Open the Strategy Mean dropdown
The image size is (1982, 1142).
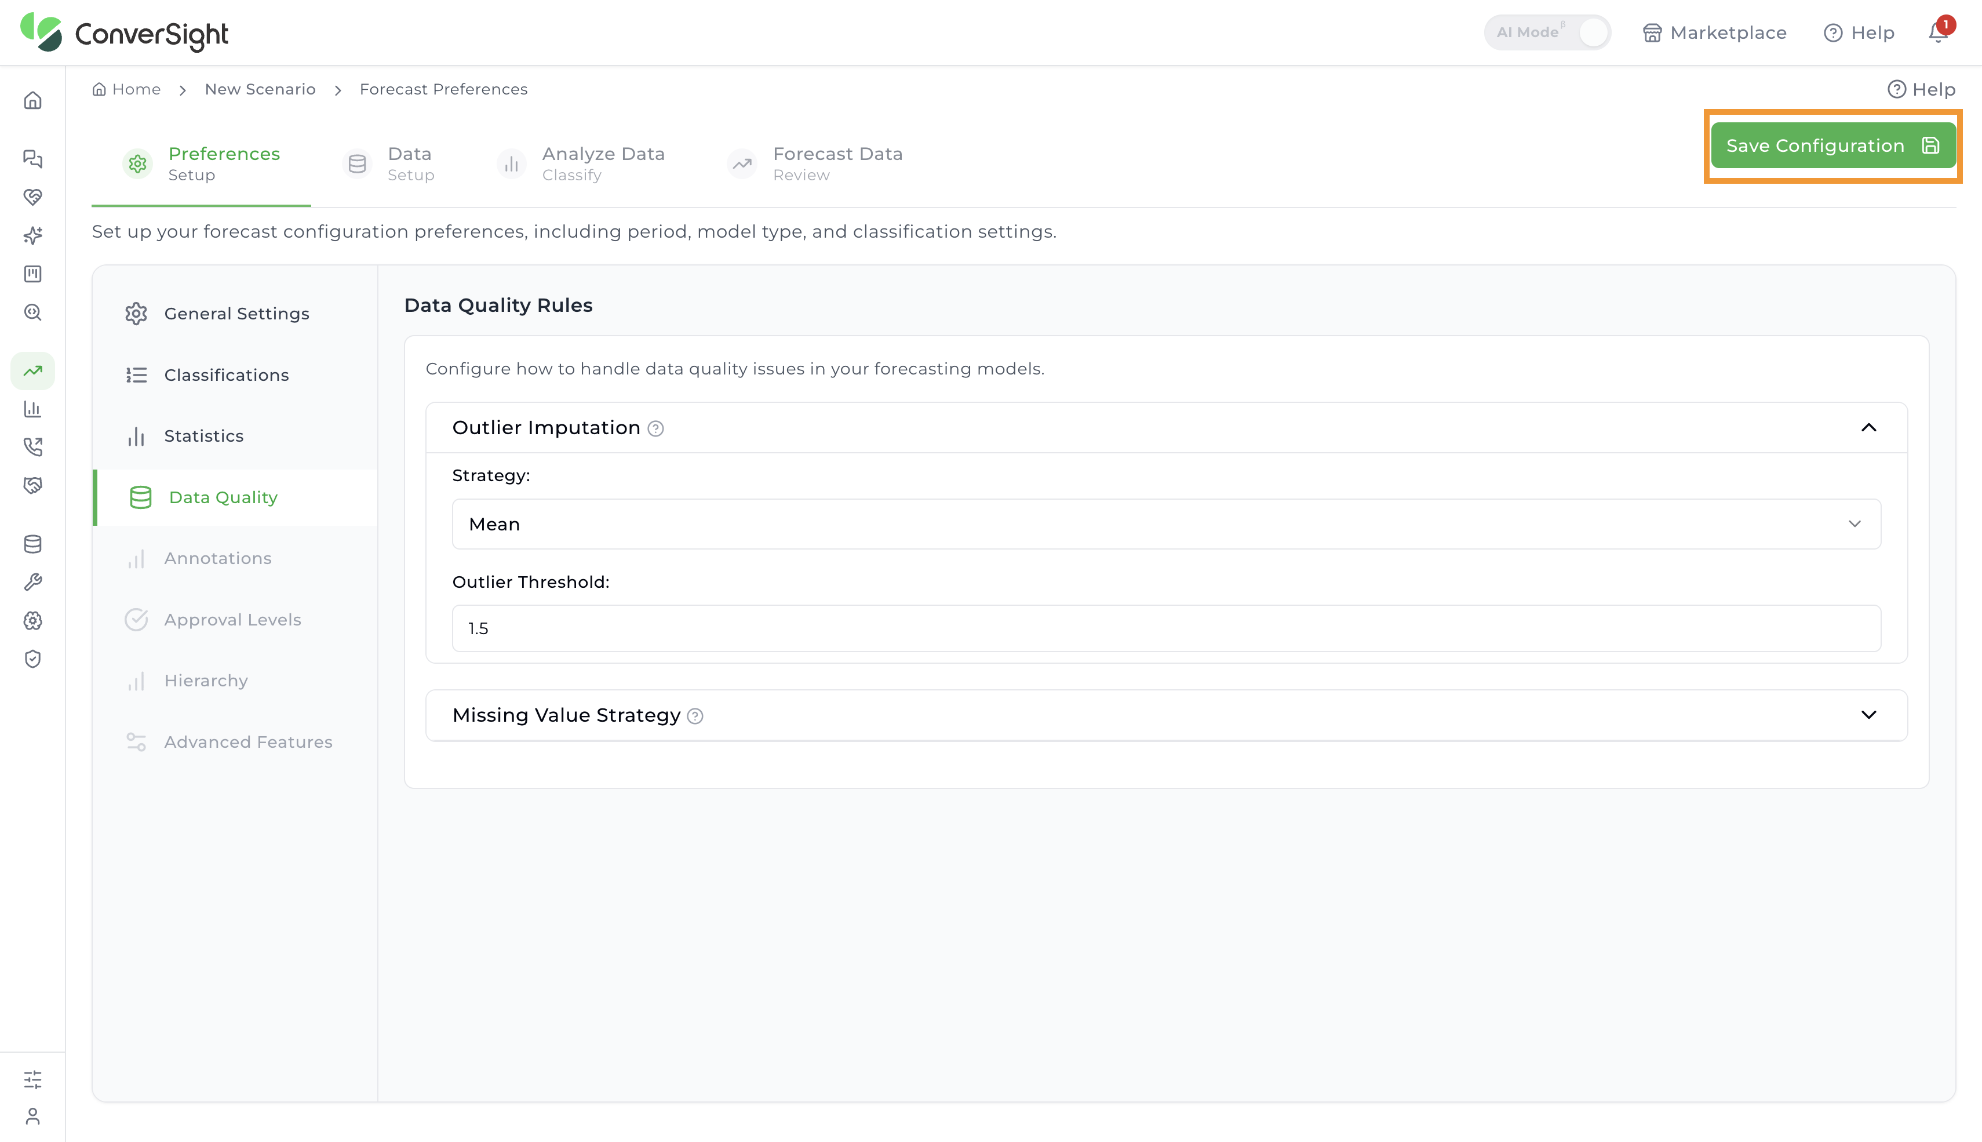pos(1166,524)
